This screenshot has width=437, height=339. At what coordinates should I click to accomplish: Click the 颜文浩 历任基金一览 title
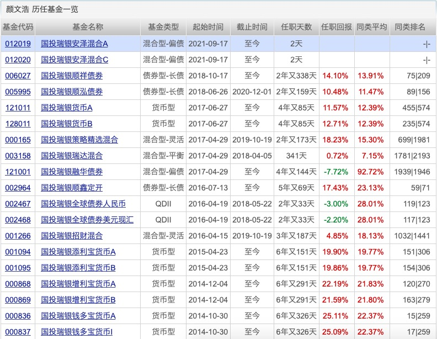click(42, 9)
